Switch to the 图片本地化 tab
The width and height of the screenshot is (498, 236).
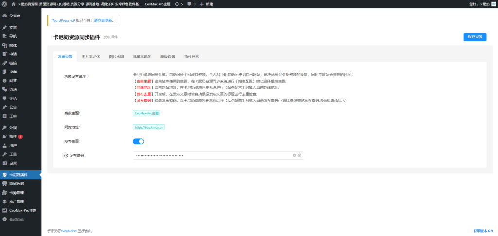coord(91,57)
